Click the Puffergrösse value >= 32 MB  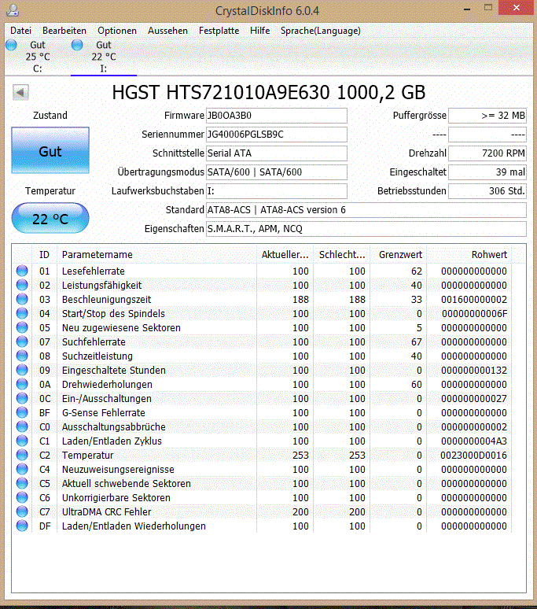(x=487, y=116)
